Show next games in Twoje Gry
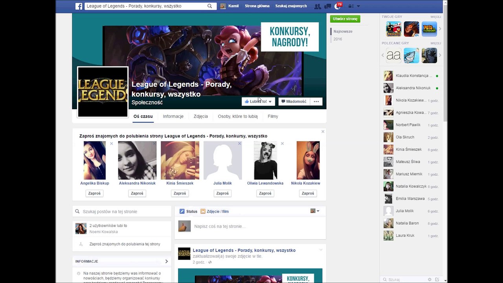Image resolution: width=503 pixels, height=283 pixels. click(440, 29)
